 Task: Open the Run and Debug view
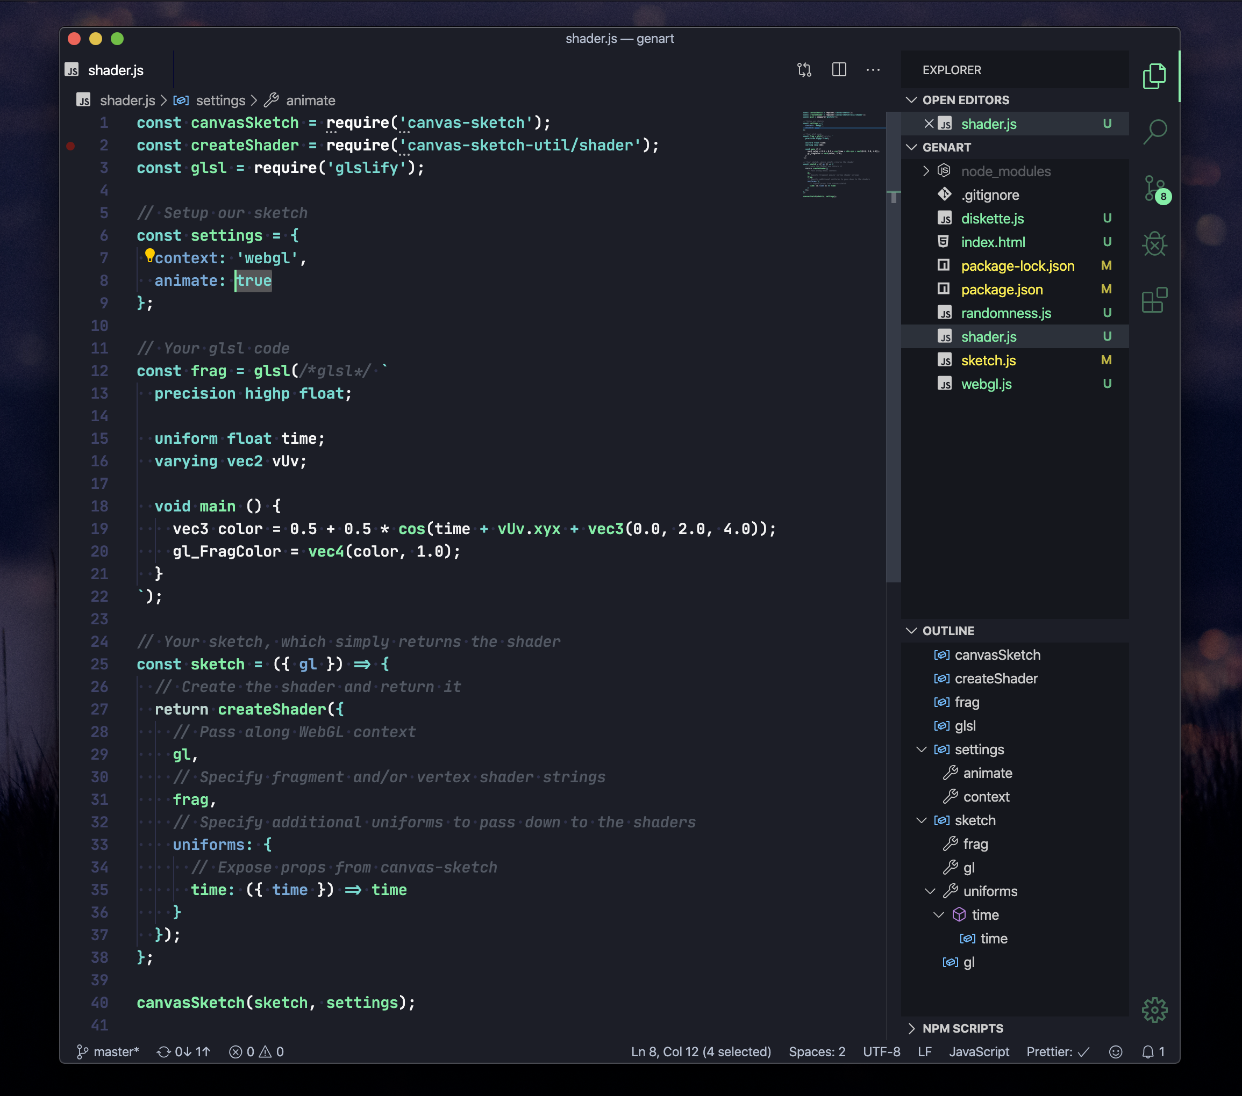coord(1154,244)
